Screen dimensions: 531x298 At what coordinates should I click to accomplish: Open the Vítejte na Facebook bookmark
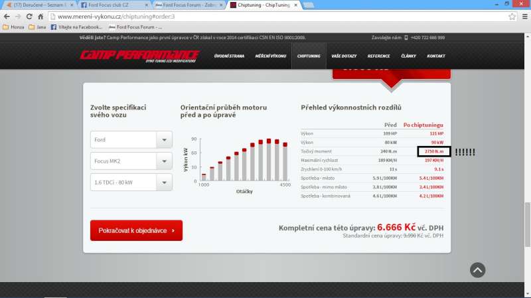tap(76, 27)
